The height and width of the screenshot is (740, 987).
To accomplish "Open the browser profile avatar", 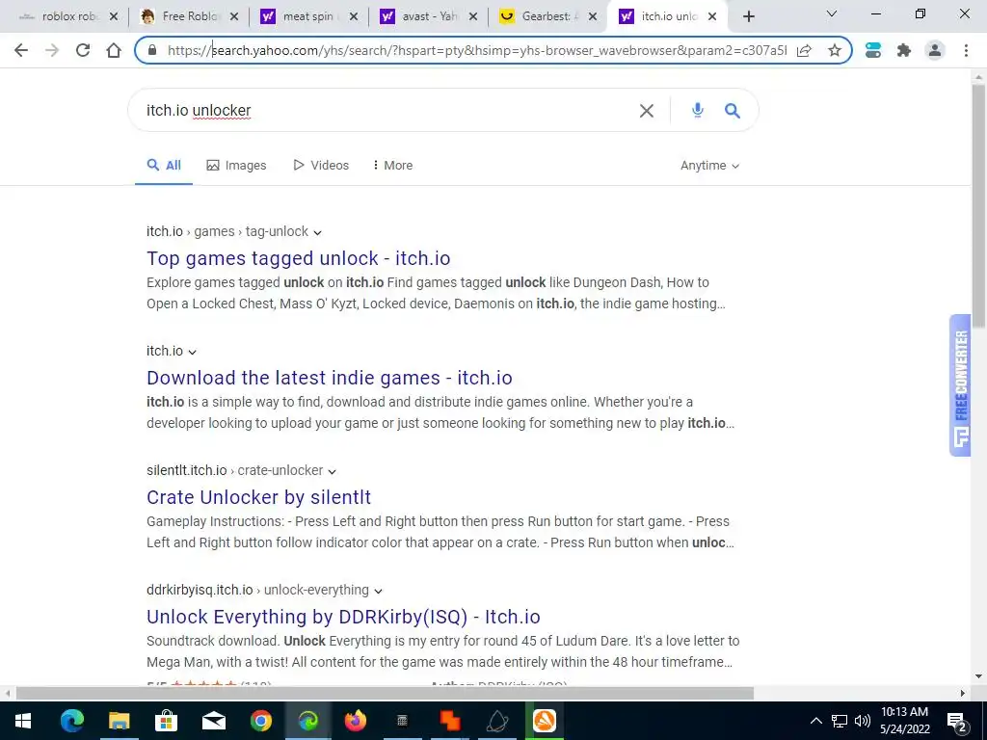I will pos(935,50).
